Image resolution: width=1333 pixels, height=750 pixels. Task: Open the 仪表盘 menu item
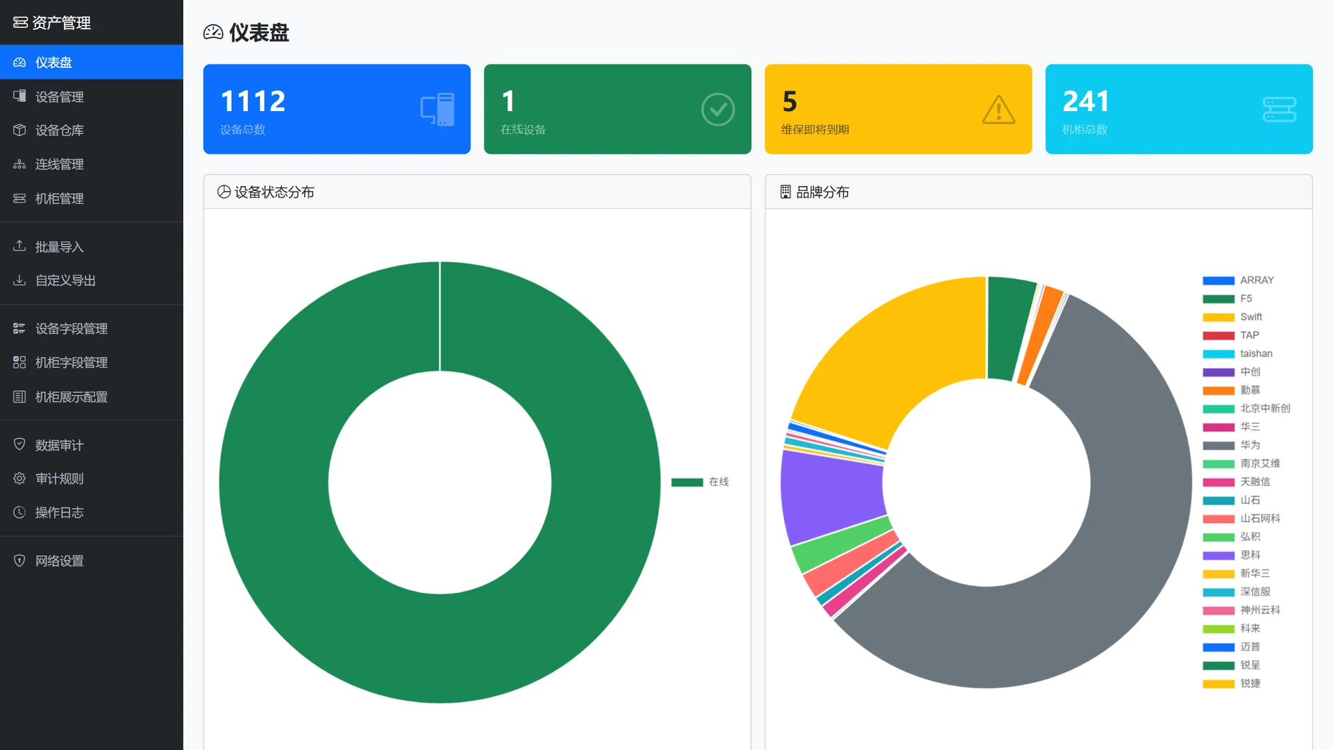pos(92,62)
